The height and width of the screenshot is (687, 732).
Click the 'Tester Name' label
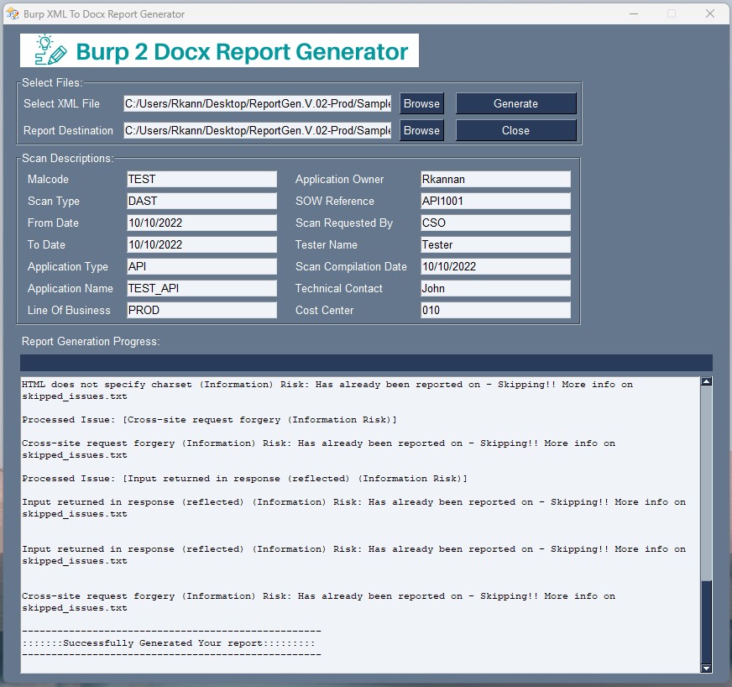click(x=327, y=244)
